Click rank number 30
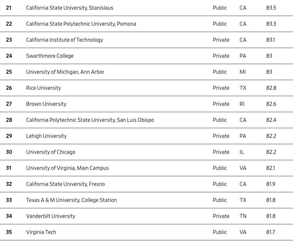 9,152
